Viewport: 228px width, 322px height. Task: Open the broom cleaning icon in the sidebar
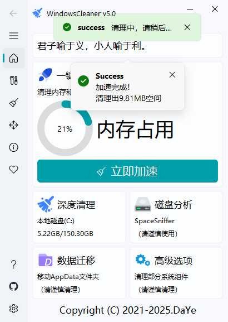click(13, 103)
